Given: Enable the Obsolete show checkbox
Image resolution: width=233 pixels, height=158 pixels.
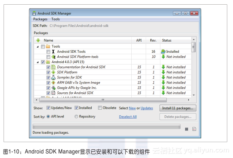Looking at the screenshot, I should 100,108.
